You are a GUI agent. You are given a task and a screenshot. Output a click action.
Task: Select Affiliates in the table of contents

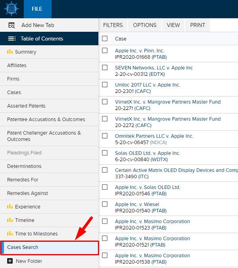[x=49, y=65]
